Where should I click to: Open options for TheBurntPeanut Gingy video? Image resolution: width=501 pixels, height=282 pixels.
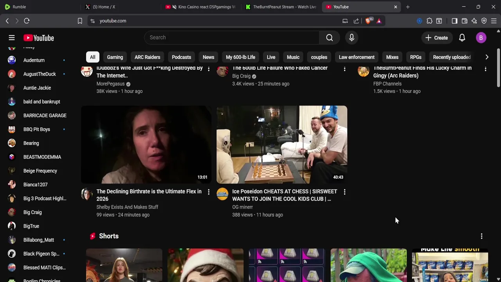[x=485, y=69]
